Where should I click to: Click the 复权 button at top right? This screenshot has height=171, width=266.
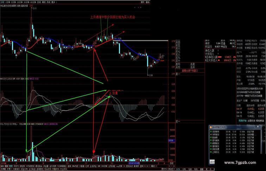[142, 2]
